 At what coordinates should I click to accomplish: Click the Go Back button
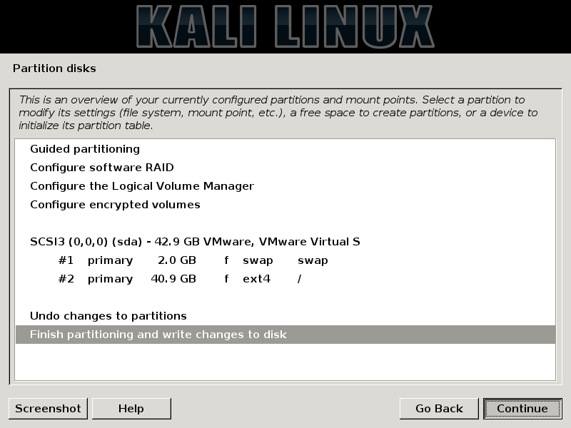[x=439, y=408]
